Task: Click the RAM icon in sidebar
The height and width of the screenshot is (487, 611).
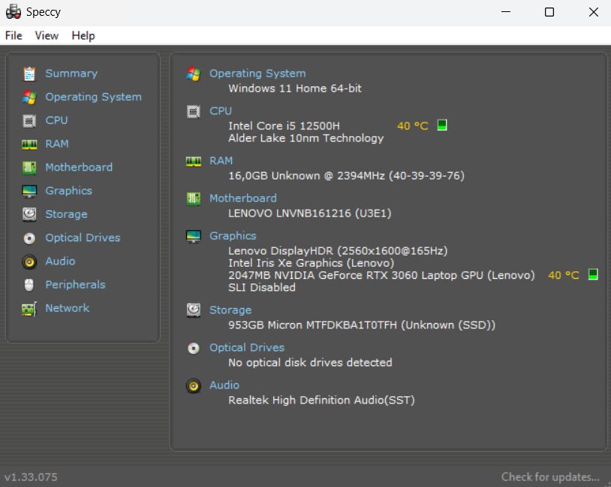Action: point(29,144)
